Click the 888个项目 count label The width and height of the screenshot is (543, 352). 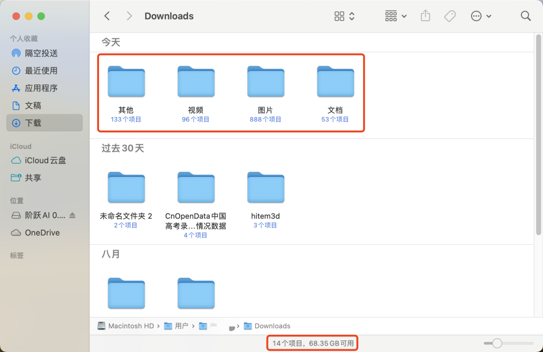pyautogui.click(x=265, y=120)
